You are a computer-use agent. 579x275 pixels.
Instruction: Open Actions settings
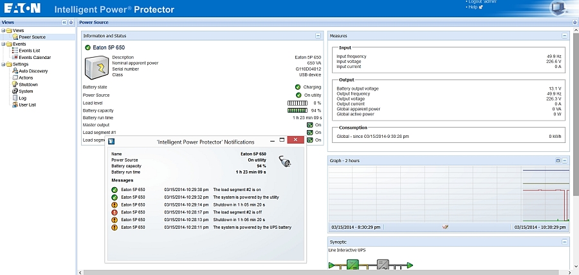(26, 78)
